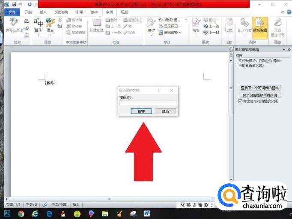Select the ink Pen (笔) tool
Viewport: 292px width, 219px height.
click(128, 26)
